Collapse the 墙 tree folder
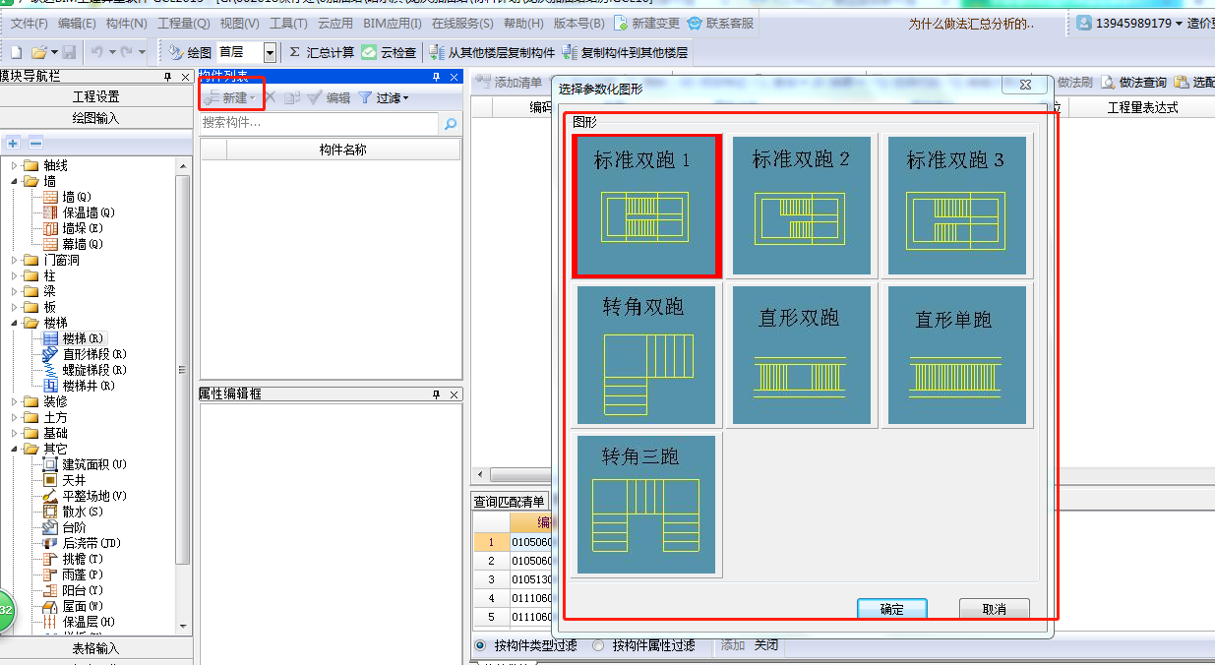 click(15, 182)
